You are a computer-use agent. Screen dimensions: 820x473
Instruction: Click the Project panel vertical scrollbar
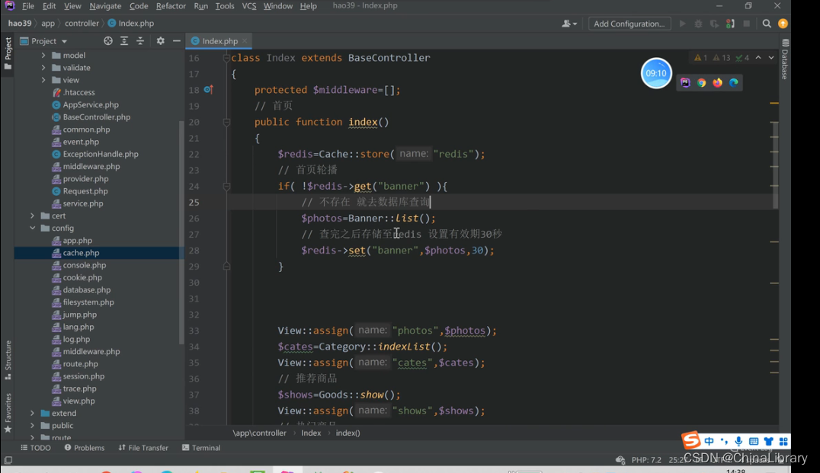181,232
